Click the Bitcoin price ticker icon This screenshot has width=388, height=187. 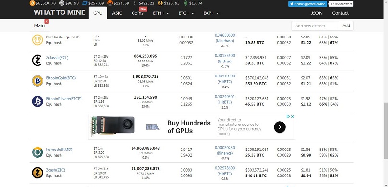[32, 3]
